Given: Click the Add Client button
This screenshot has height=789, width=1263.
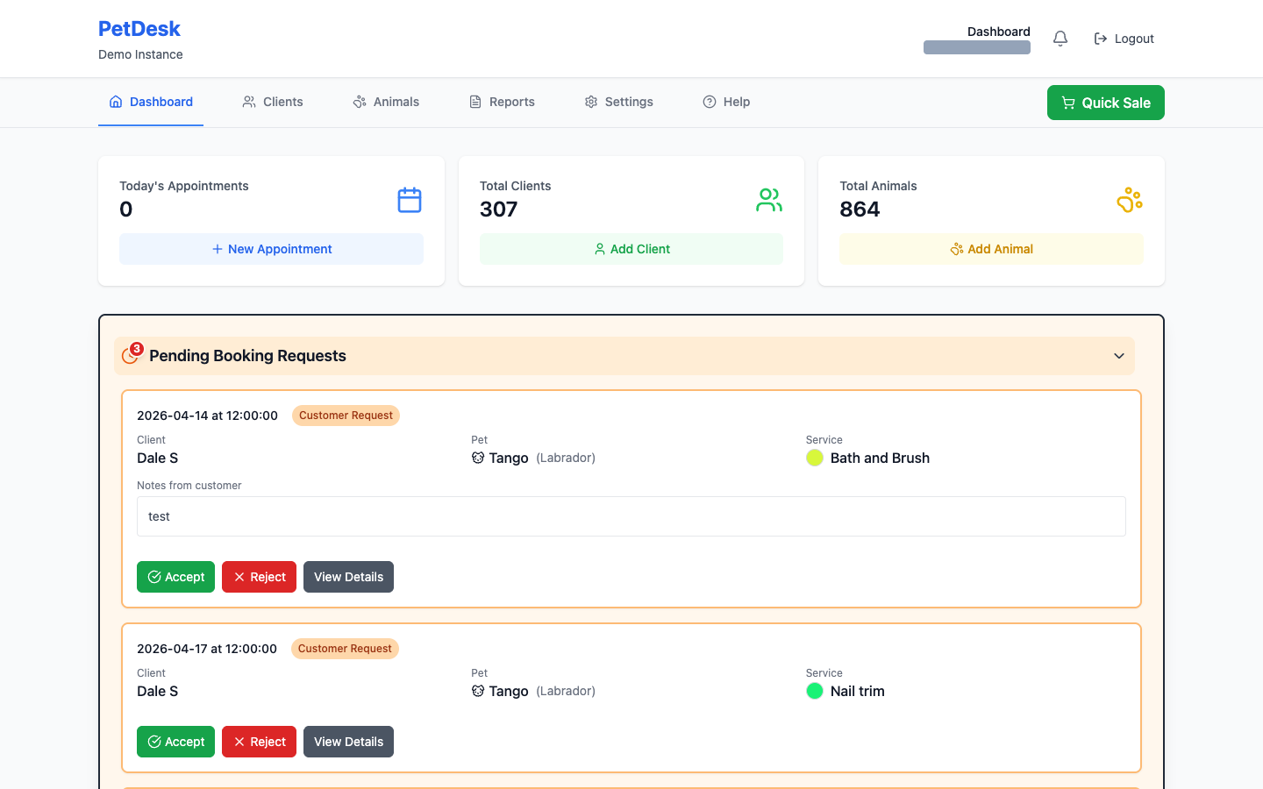Looking at the screenshot, I should click(631, 249).
